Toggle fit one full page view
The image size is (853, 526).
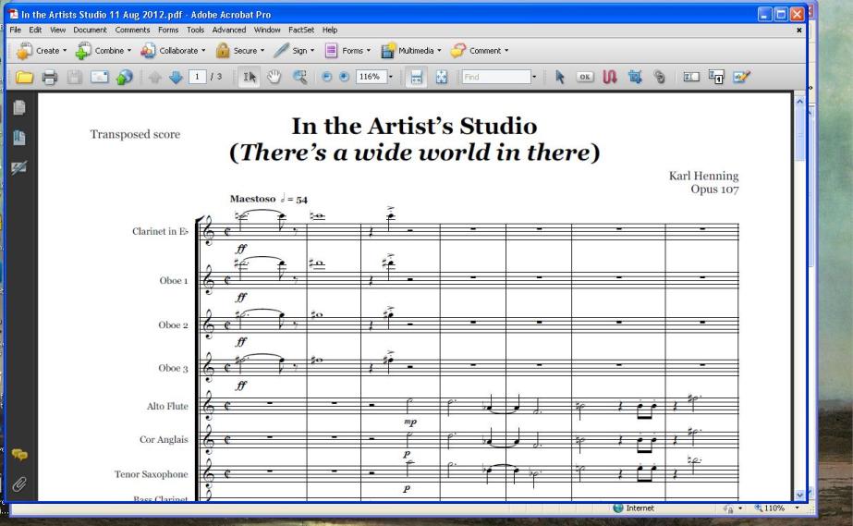[x=441, y=78]
